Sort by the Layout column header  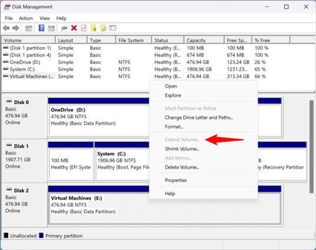point(71,40)
